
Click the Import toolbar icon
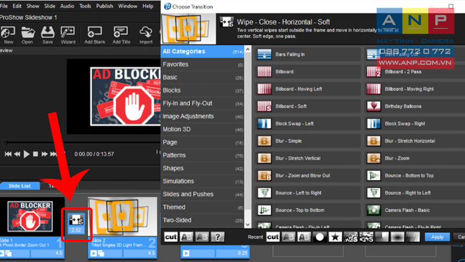click(x=146, y=35)
